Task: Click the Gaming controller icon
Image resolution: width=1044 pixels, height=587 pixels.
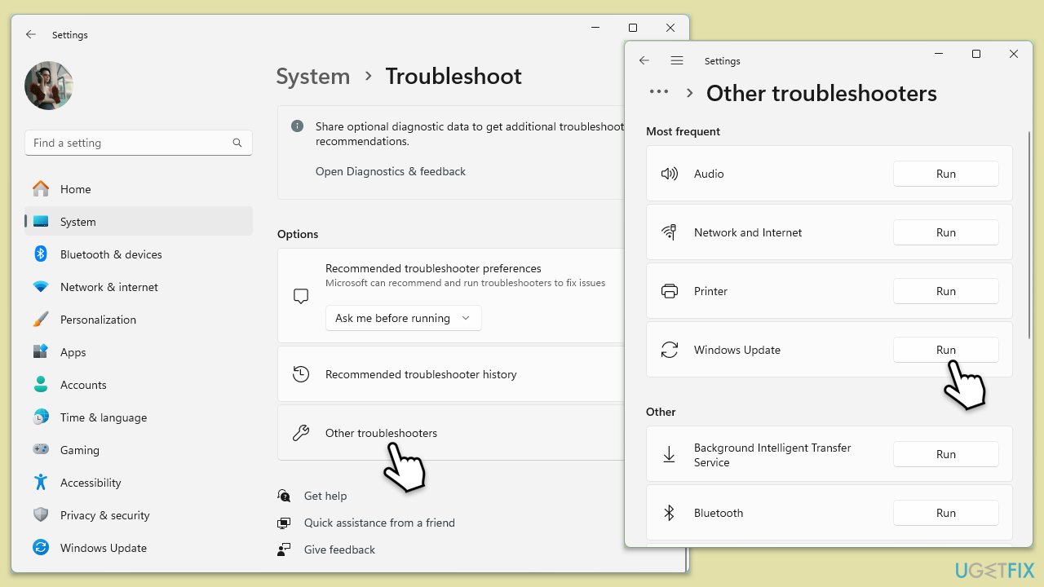Action: [x=41, y=449]
